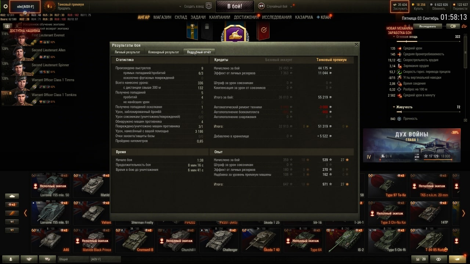Switch to the Командный результат tab
Viewport: 470px width, 264px height.
(x=163, y=52)
